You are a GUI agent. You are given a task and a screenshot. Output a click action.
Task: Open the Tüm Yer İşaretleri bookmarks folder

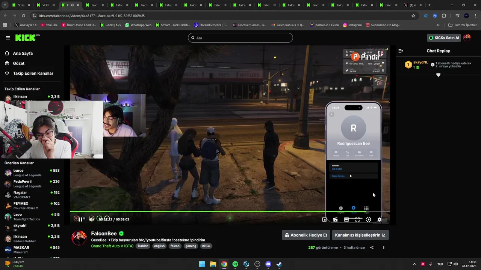463,25
